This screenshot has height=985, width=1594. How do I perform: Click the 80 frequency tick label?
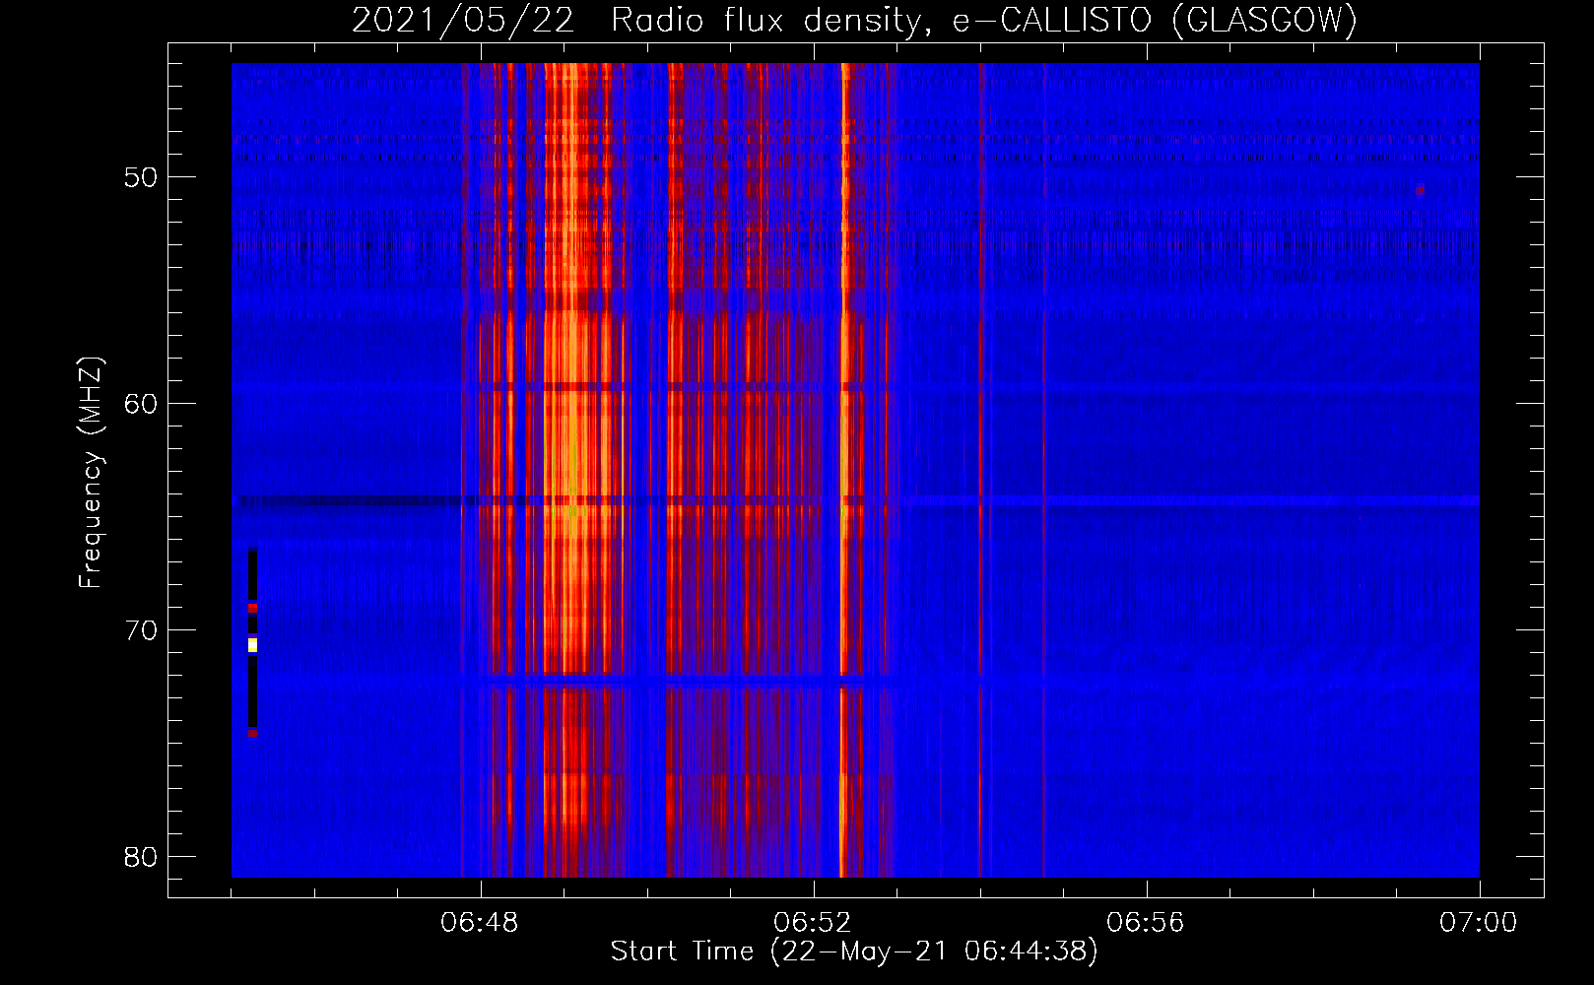(x=141, y=857)
